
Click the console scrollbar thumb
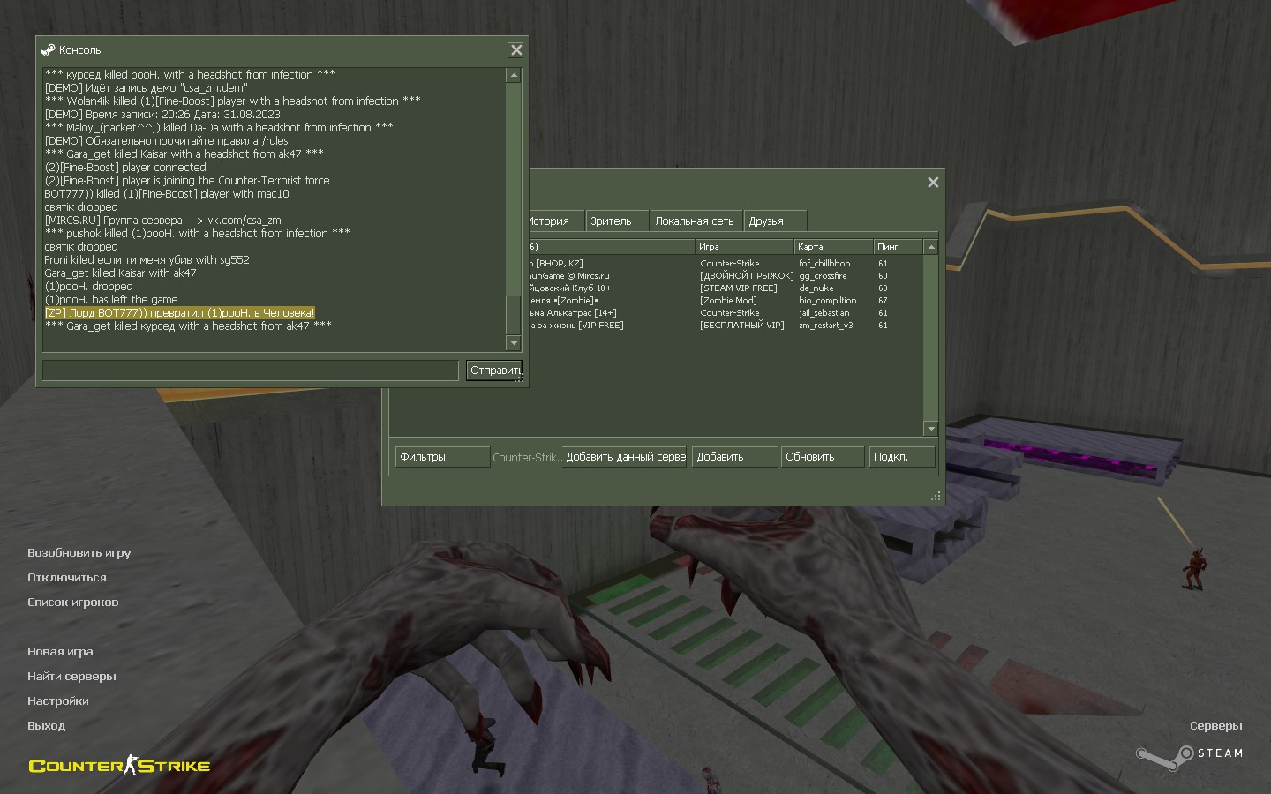coord(514,315)
